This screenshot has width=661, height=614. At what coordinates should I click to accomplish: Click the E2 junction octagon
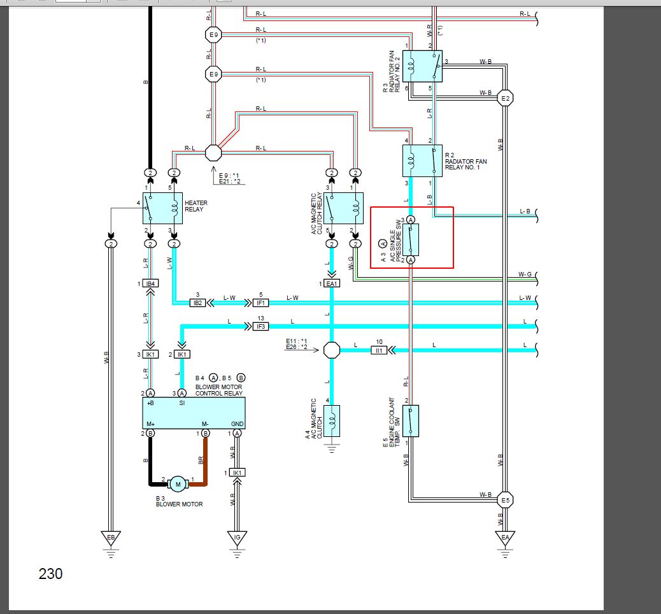click(506, 98)
